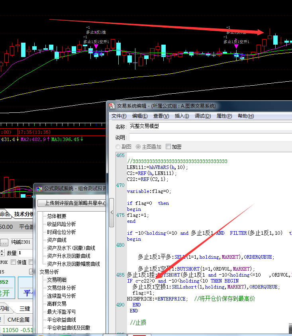Click the first magenta sell-signal triangle on chart
The width and height of the screenshot is (292, 336).
(96, 47)
